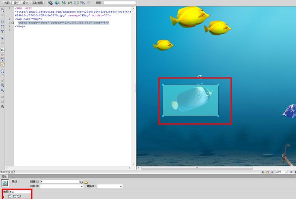This screenshot has width=296, height=199.
Task: Click the apply comment icon in the coding toolbar
Action: pyautogui.click(x=2, y=71)
